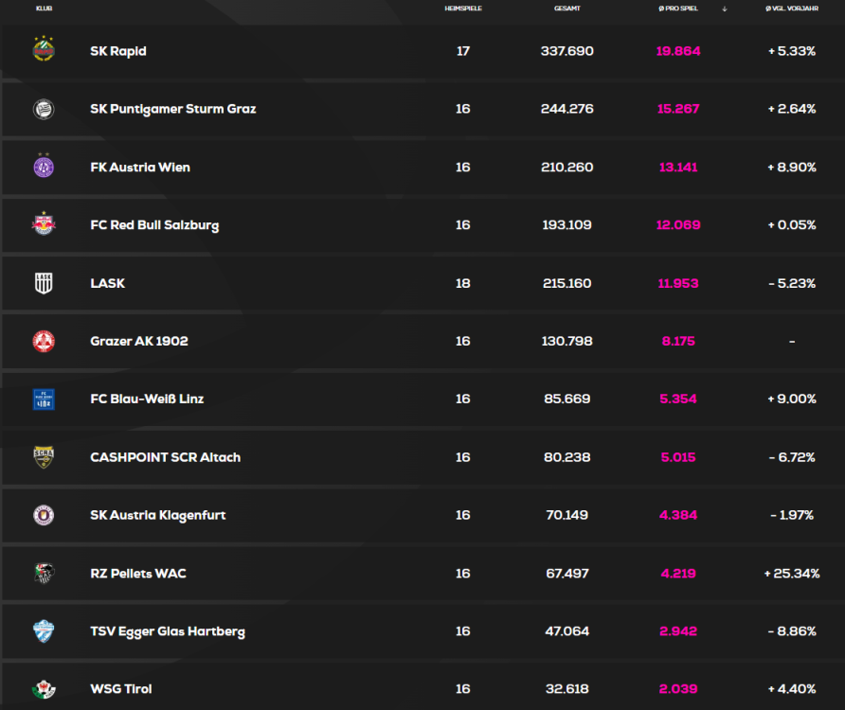The height and width of the screenshot is (710, 845).
Task: Click the Blau-Weiß Linz blue logo
Action: [44, 399]
